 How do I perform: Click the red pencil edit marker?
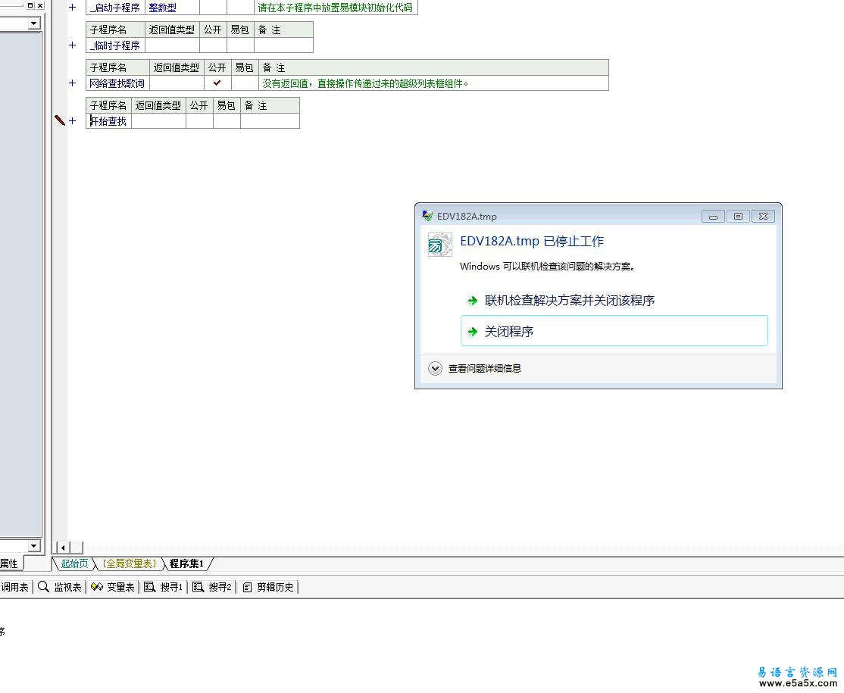(60, 120)
